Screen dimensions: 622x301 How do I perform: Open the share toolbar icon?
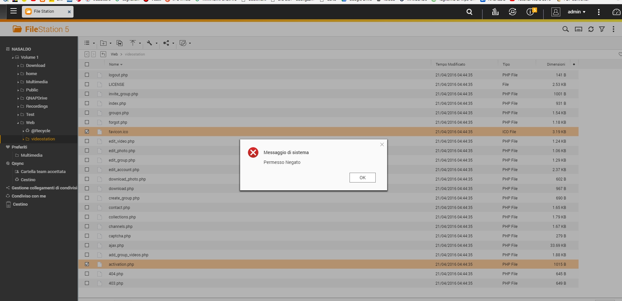tap(166, 43)
